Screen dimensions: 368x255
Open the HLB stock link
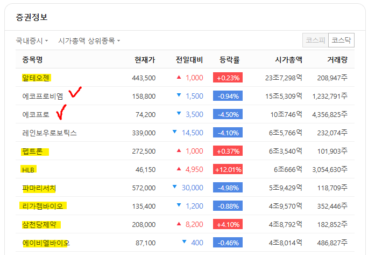tap(29, 169)
